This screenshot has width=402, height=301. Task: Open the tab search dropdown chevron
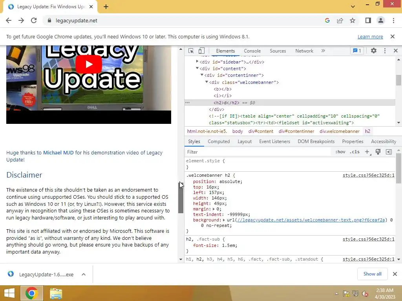pos(353,6)
